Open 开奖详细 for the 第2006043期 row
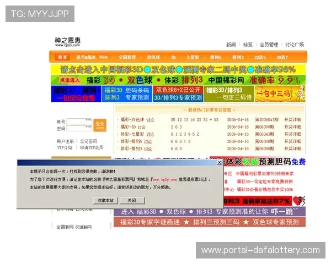Screen dimensions: 331x264 click(293, 119)
